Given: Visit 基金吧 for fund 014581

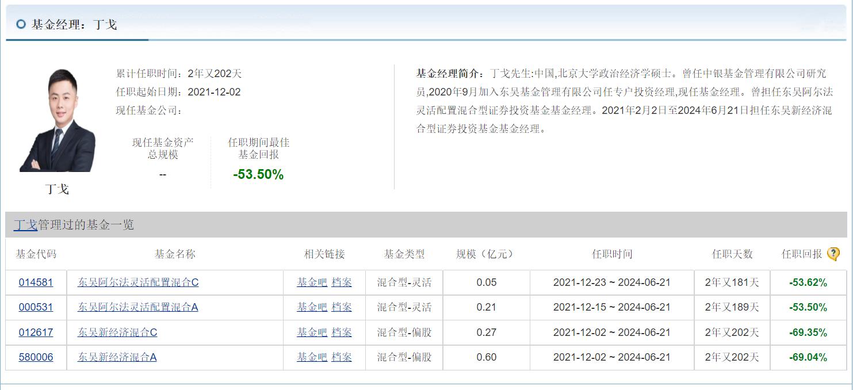Looking at the screenshot, I should point(312,282).
